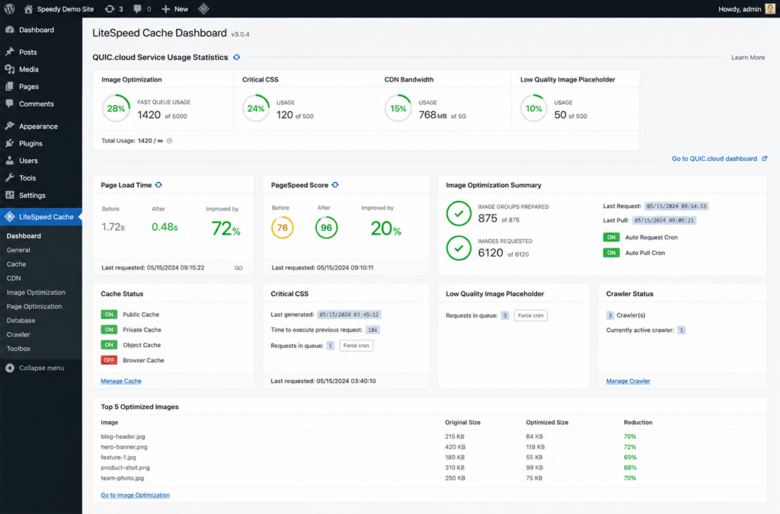
Task: Open Page Optimization submenu item
Action: tap(34, 306)
